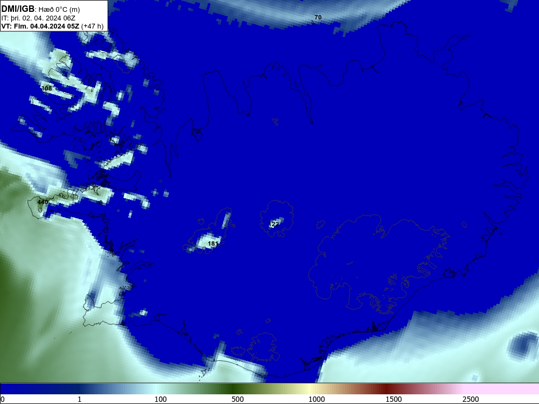
Task: Click the pale yellow 1000 m section of legend bar
Action: [x=309, y=388]
